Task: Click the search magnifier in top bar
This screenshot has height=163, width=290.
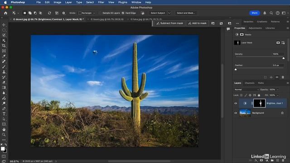Action: [271, 13]
